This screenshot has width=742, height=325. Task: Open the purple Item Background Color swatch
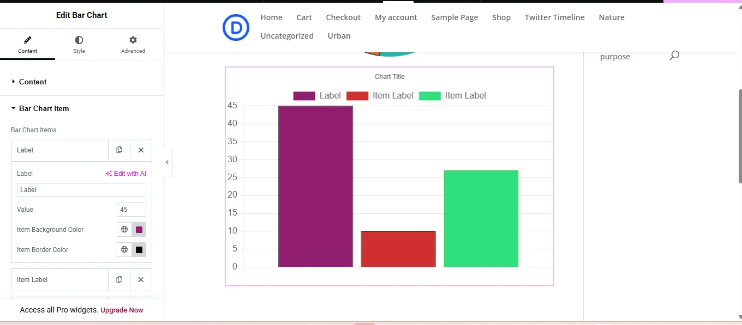point(139,230)
